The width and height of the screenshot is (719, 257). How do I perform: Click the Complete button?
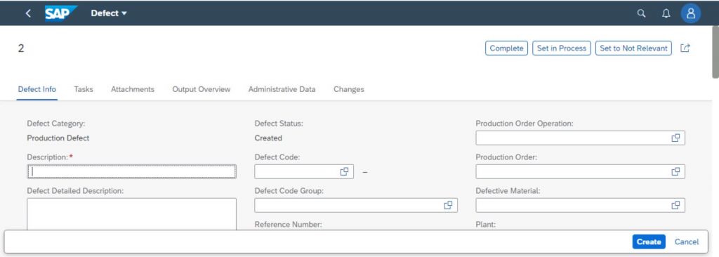tap(507, 48)
